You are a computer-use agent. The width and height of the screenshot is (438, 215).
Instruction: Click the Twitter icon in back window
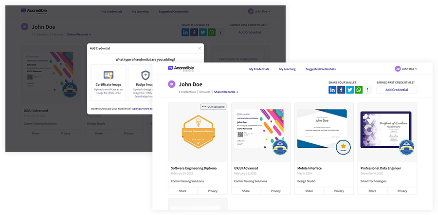click(x=203, y=32)
